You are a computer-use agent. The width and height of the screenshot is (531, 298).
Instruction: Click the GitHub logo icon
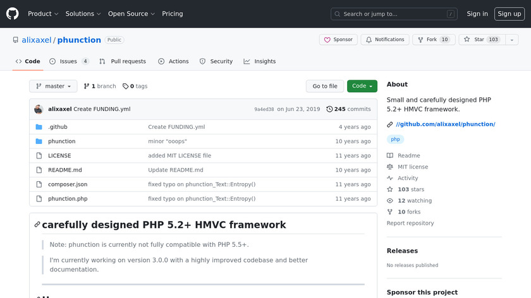(x=13, y=13)
